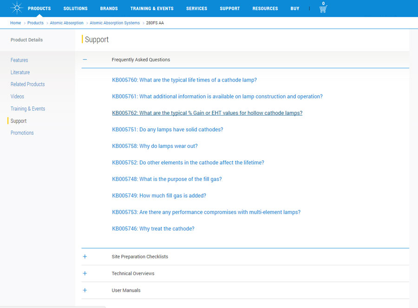This screenshot has width=418, height=308.
Task: Select BRANDS in the top navigation
Action: (109, 8)
